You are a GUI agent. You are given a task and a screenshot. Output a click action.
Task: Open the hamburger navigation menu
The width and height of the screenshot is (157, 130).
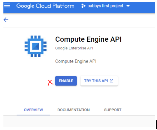pos(7,6)
